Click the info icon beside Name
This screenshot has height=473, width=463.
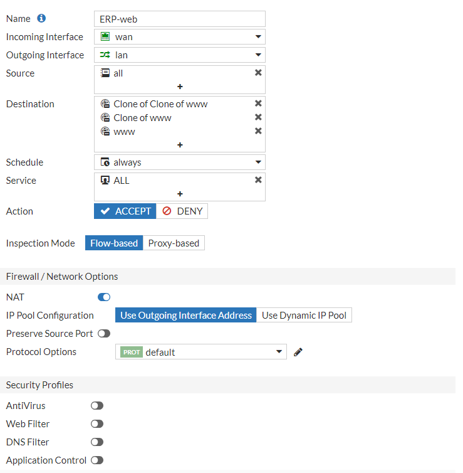(x=42, y=19)
